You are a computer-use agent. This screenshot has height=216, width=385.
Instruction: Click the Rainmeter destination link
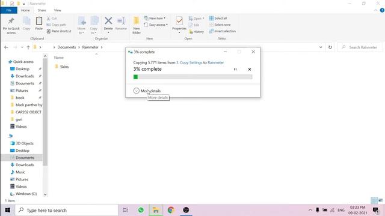[215, 62]
